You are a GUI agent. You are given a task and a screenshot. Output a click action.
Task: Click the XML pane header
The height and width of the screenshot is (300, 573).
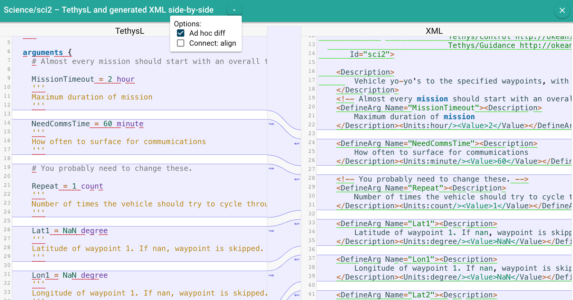[x=434, y=31]
